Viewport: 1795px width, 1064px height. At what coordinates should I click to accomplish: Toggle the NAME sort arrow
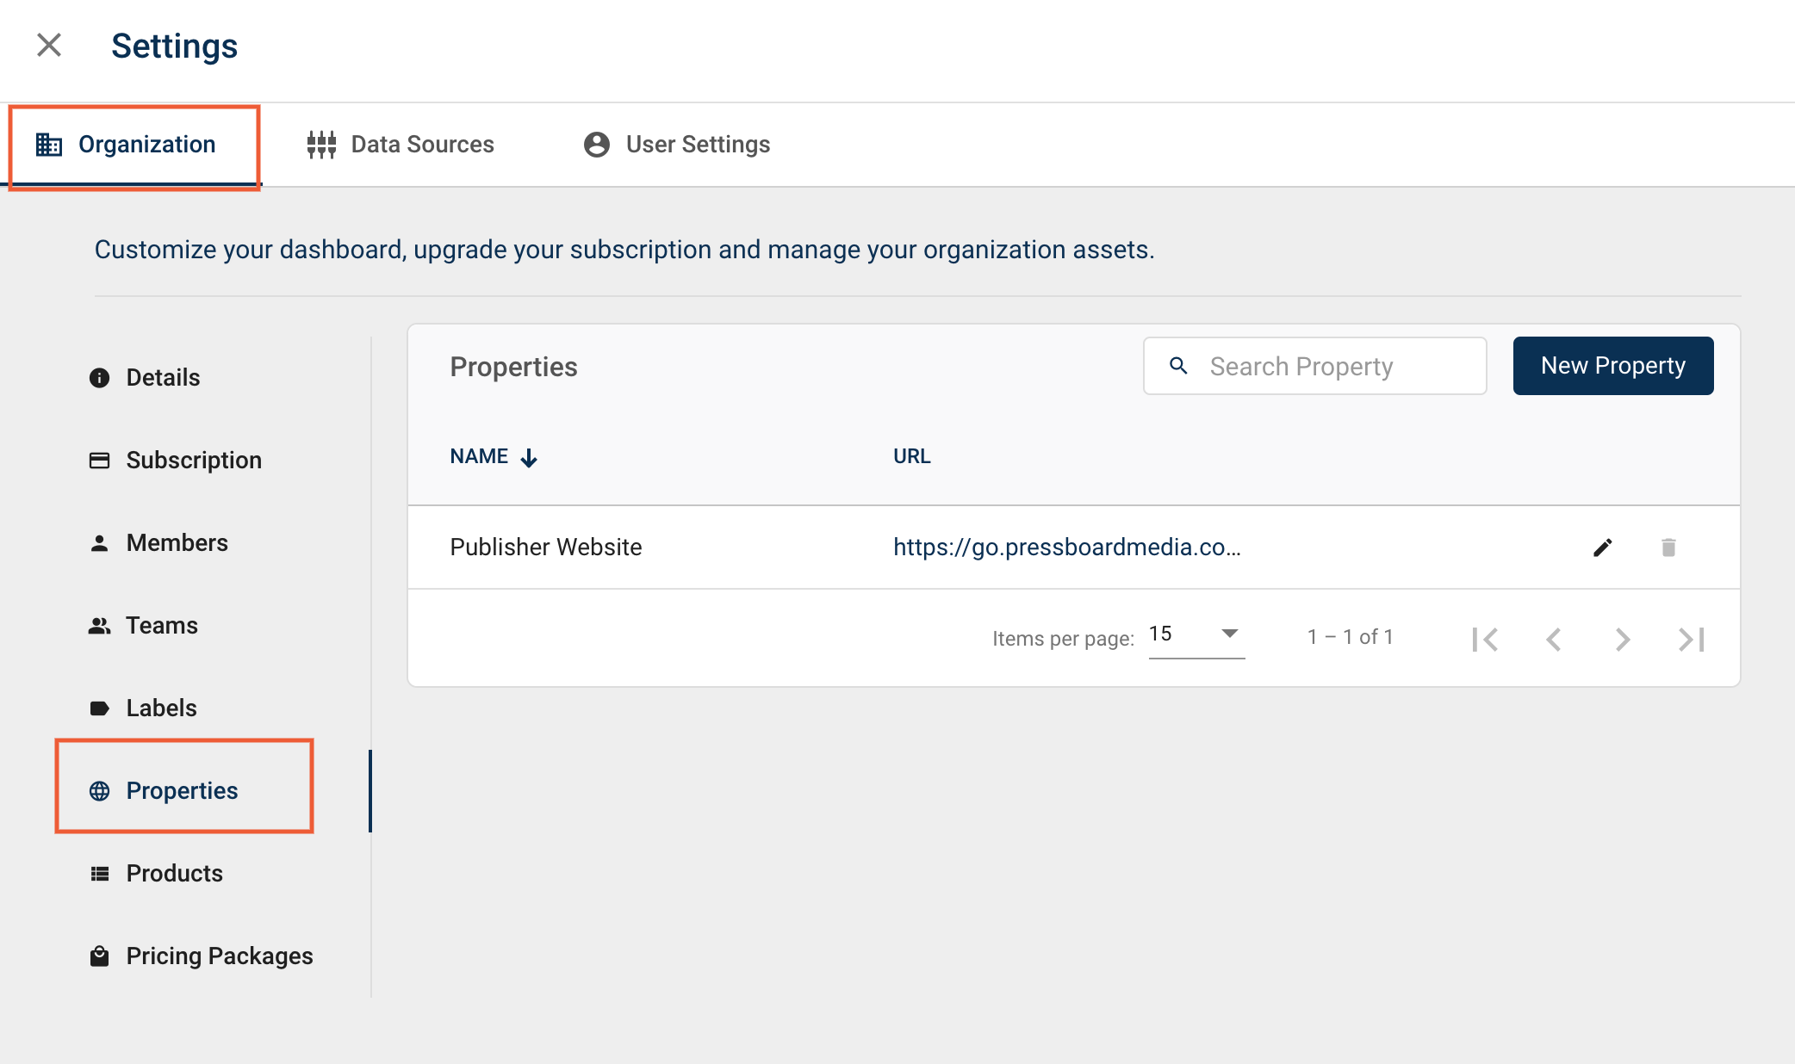pyautogui.click(x=529, y=458)
